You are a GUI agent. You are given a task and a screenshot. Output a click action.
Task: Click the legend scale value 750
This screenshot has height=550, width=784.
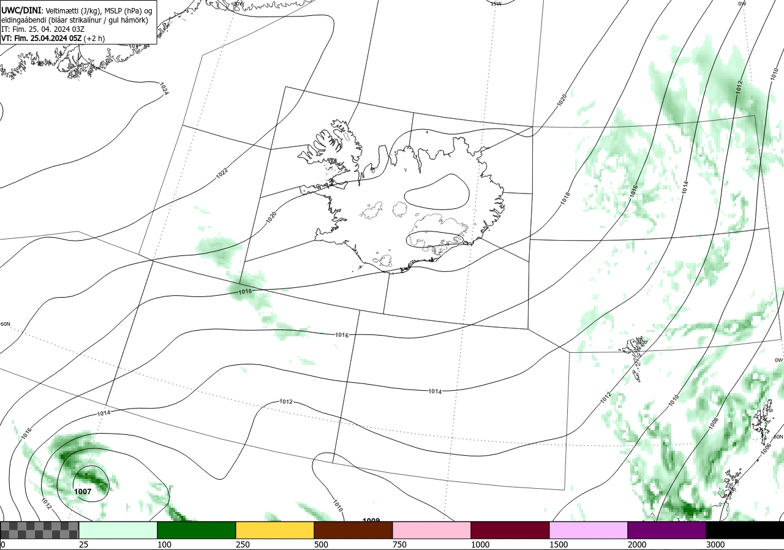click(x=399, y=544)
